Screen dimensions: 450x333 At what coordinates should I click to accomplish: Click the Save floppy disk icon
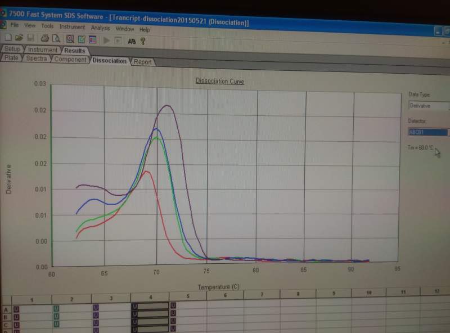pyautogui.click(x=30, y=38)
